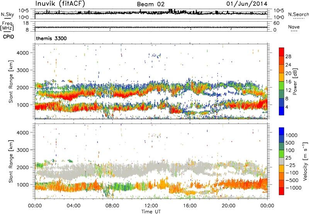Image resolution: width=309 pixels, height=214 pixels.
Task: Click the 'Freq. [MHz]' axis label
Action: tap(7, 26)
